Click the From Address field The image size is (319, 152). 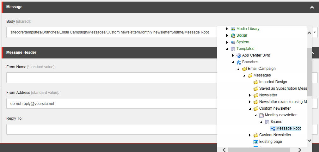(x=111, y=103)
